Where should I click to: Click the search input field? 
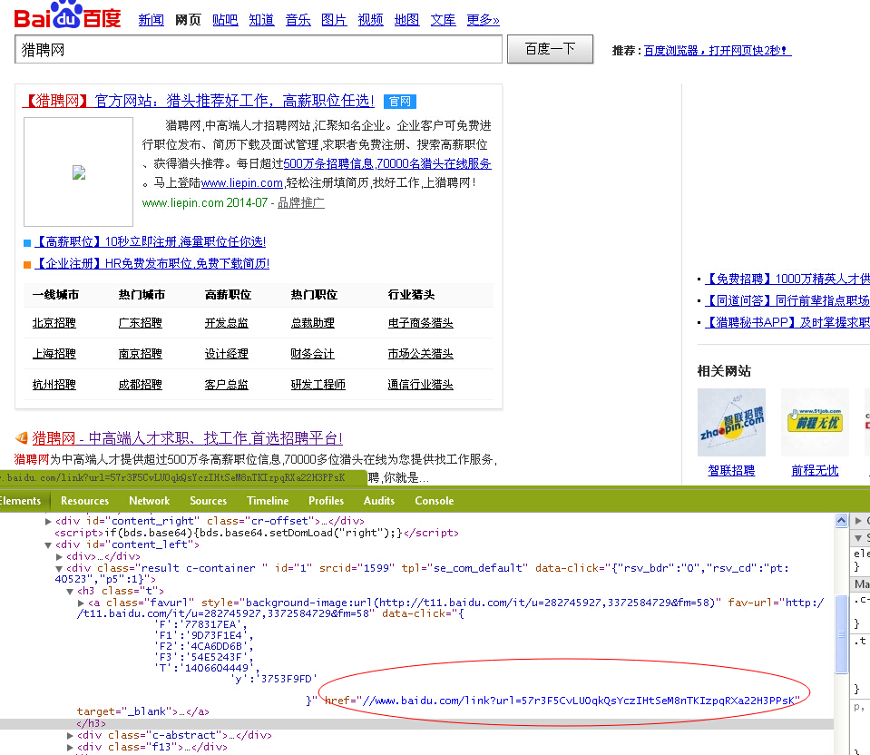click(x=259, y=49)
